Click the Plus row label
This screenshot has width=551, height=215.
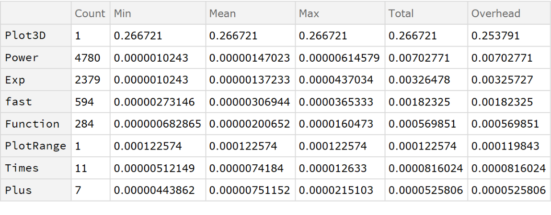19,190
